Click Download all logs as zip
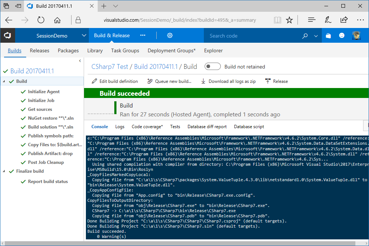 [x=228, y=81]
